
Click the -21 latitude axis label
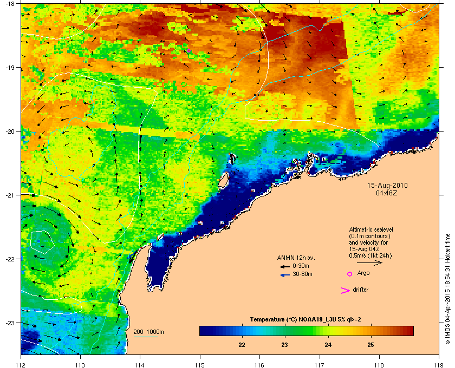(x=10, y=195)
